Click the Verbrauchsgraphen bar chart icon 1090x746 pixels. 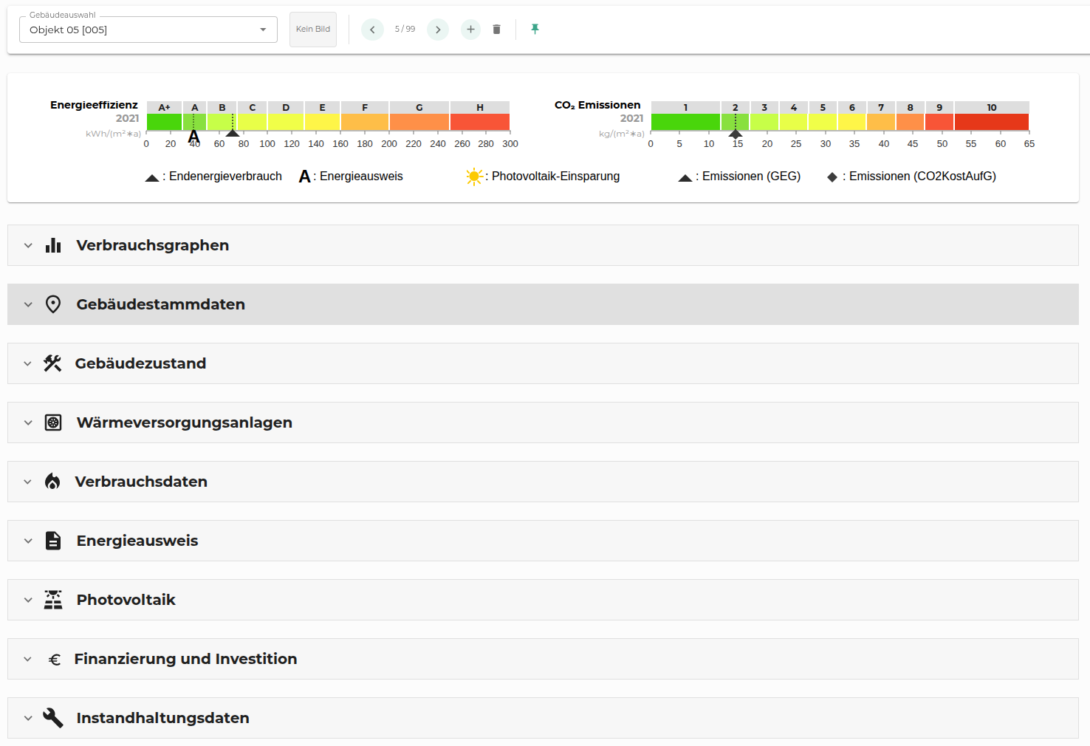click(x=53, y=245)
